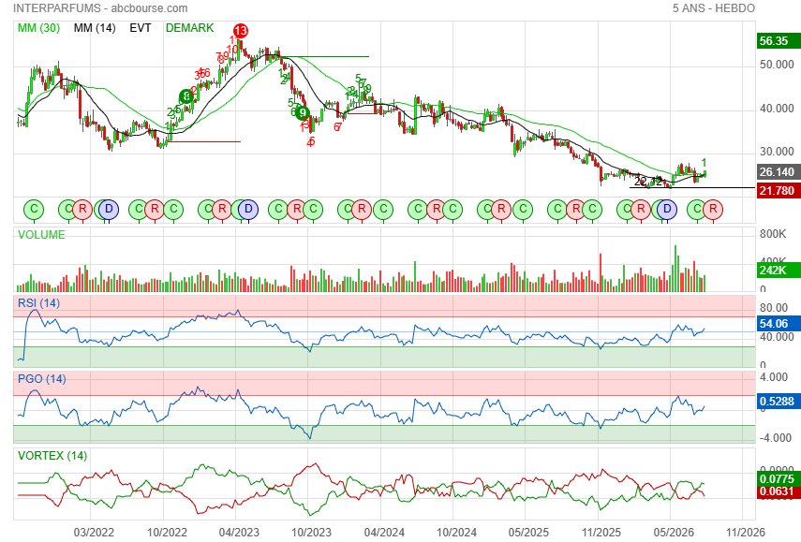Click the PGO (14) indicator label
Screen dimensions: 801x542
pyautogui.click(x=42, y=379)
